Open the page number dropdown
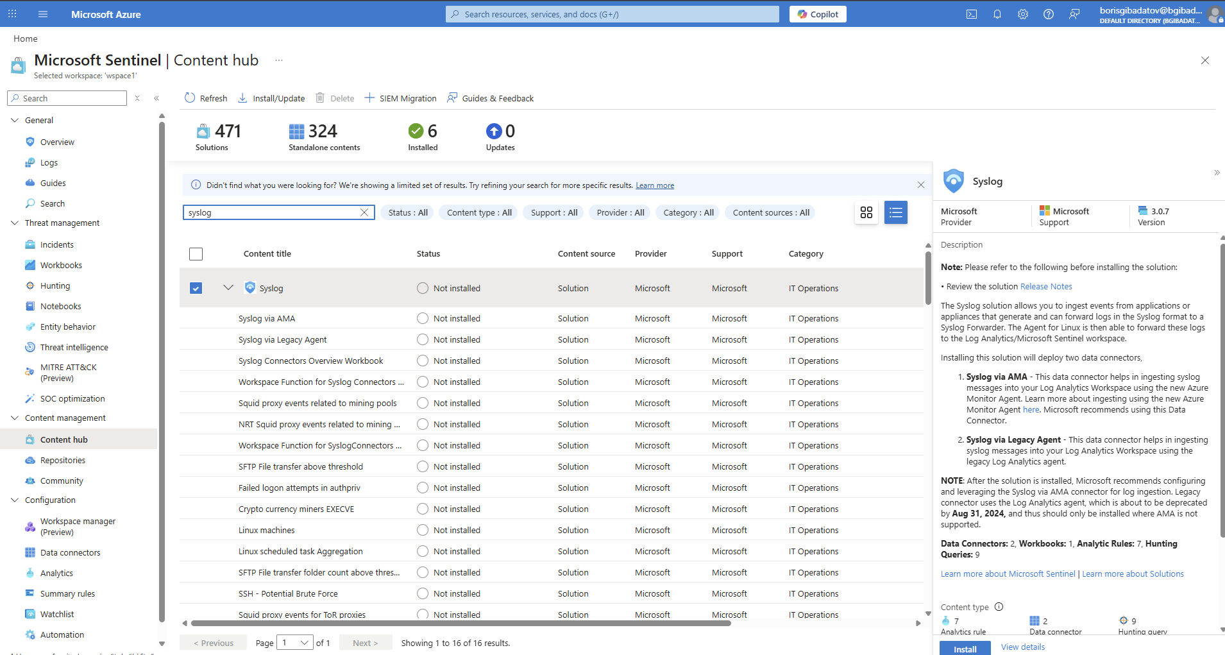1225x655 pixels. (295, 643)
